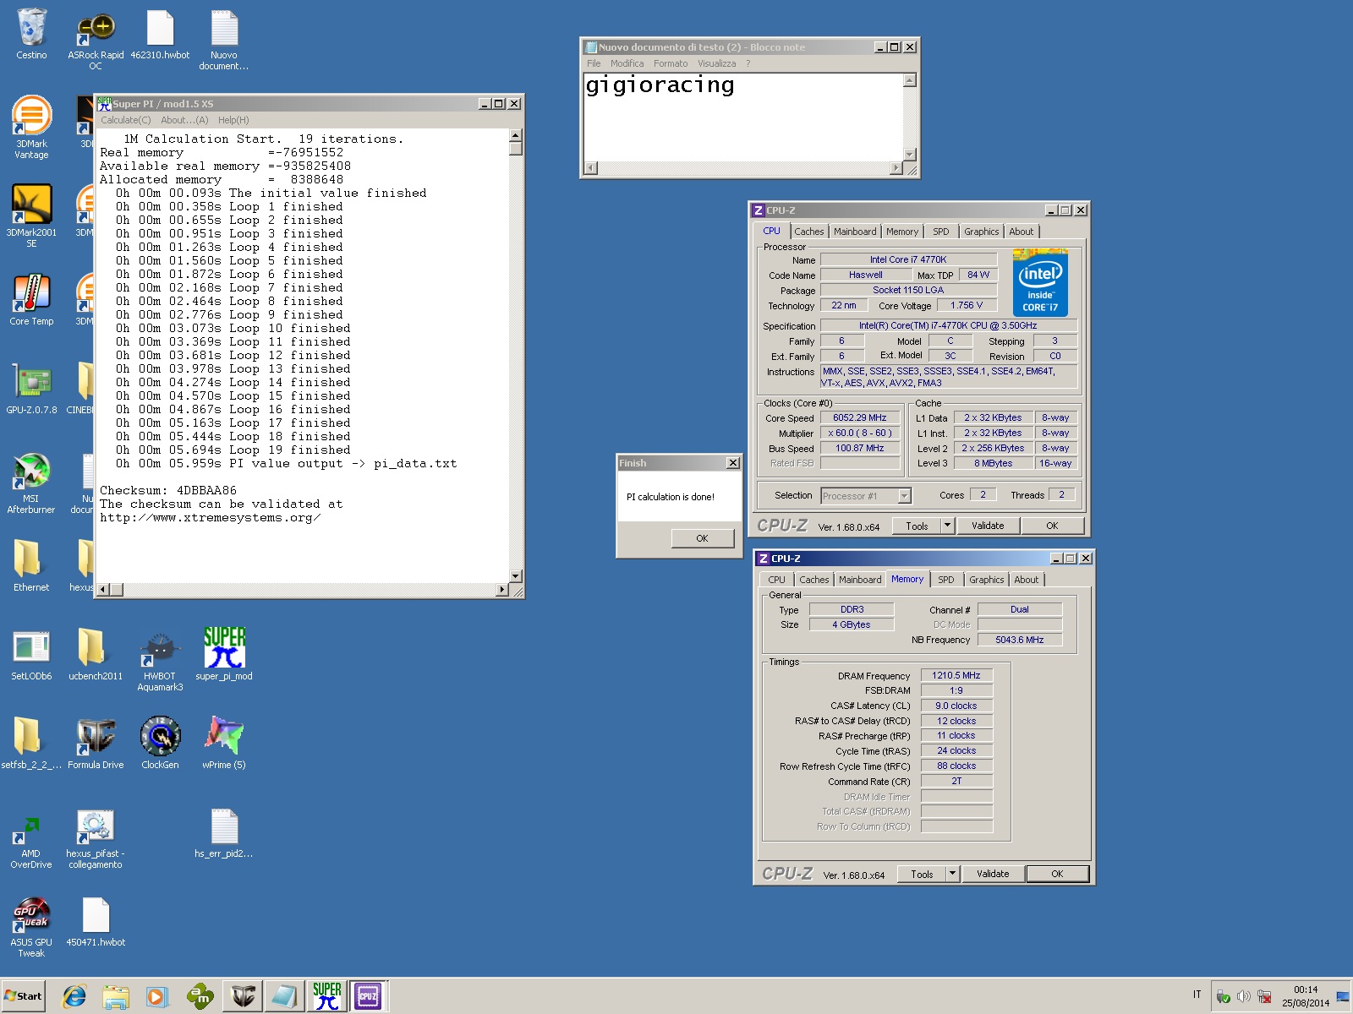
Task: Open Formato menu in Notepad
Action: point(671,63)
